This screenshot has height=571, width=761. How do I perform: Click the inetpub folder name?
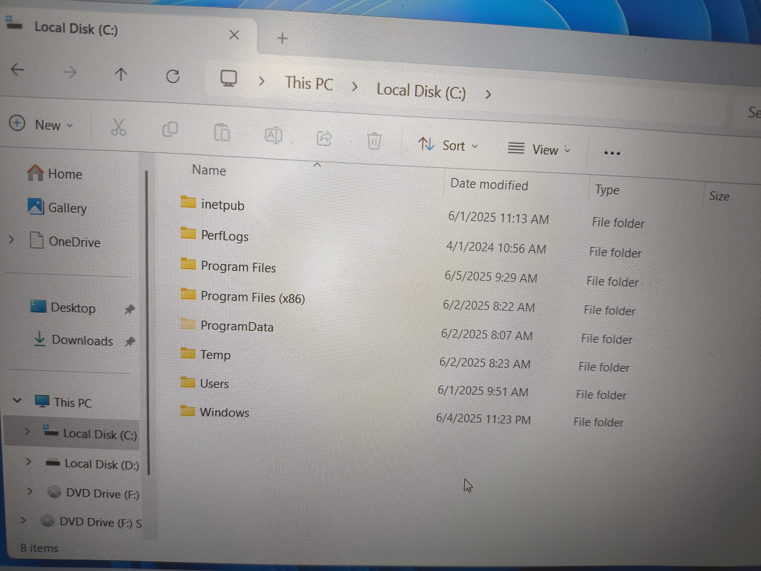pos(223,205)
